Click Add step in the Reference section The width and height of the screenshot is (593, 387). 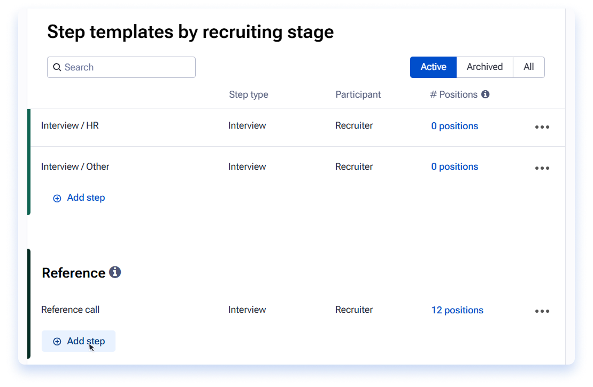pos(79,341)
